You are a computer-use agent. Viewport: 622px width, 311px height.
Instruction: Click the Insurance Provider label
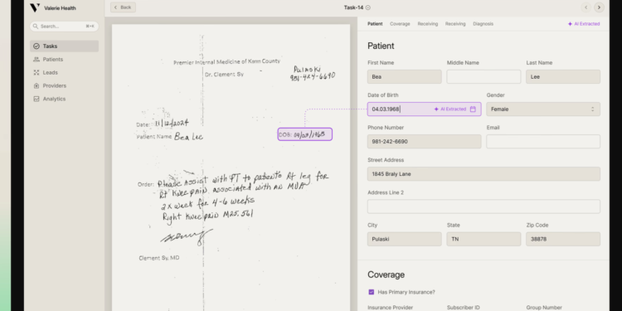pyautogui.click(x=390, y=308)
